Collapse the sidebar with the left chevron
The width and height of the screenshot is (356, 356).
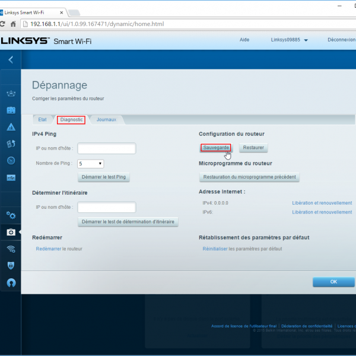(x=10, y=59)
